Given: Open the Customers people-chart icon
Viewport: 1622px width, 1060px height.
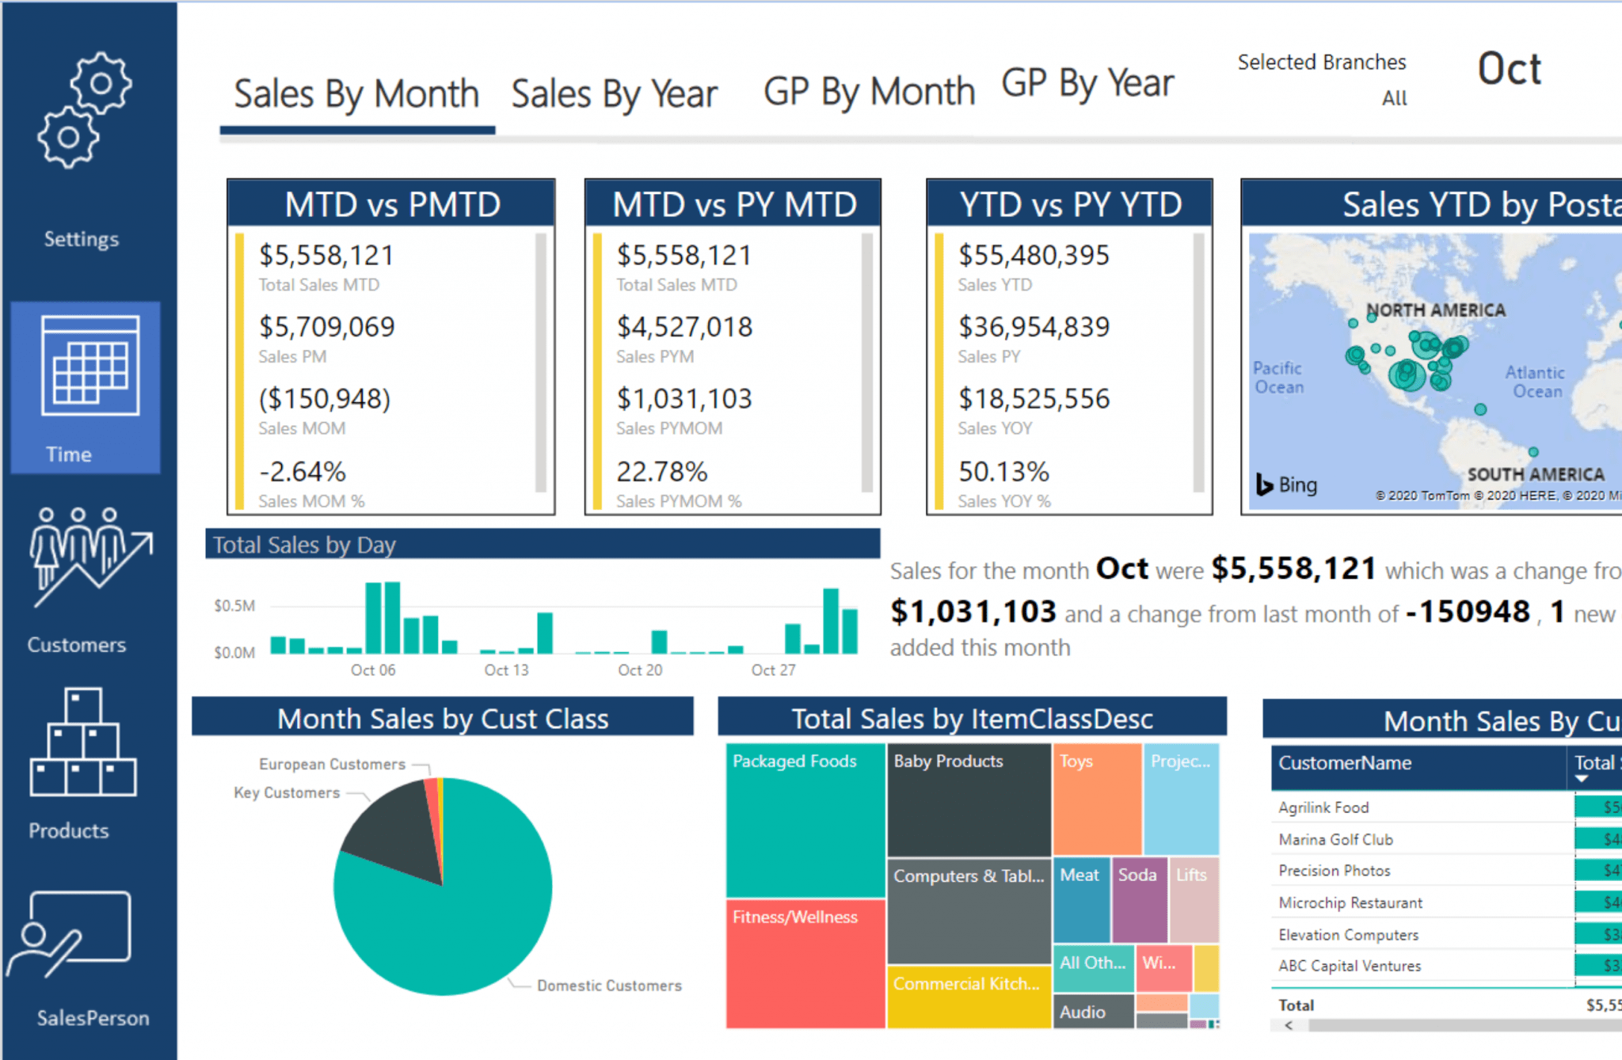Looking at the screenshot, I should point(89,557).
